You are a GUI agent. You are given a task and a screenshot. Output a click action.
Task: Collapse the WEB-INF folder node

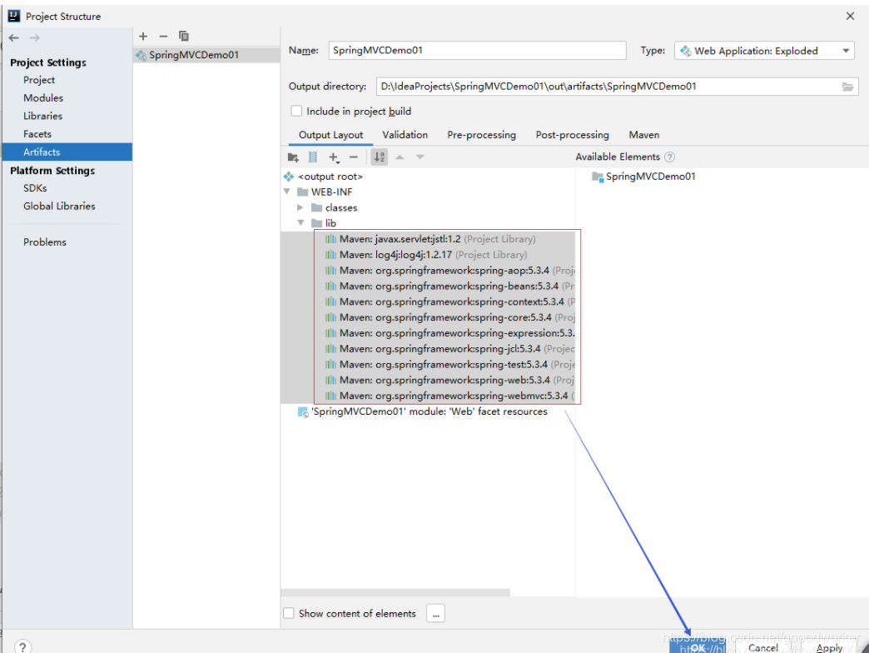coord(287,192)
